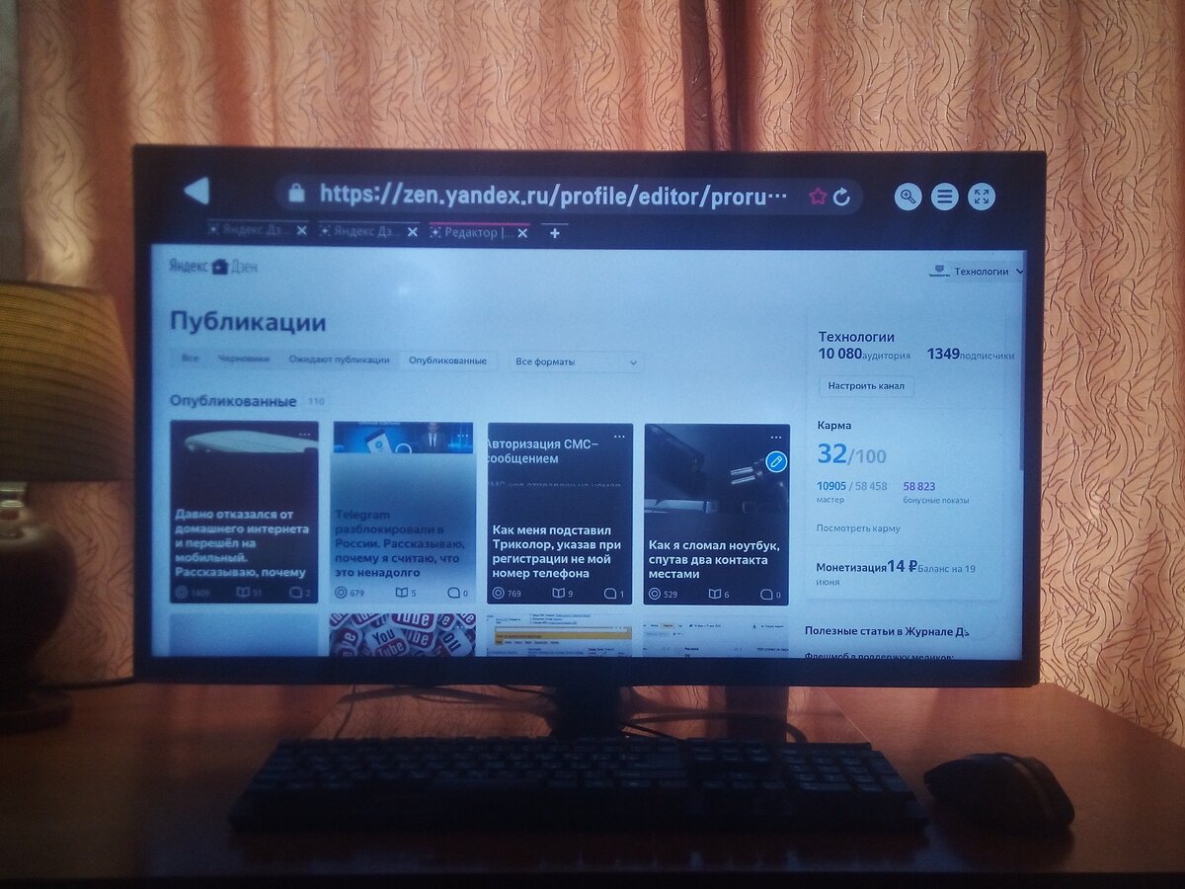Select the Ожидают публикации filter
Image resolution: width=1185 pixels, height=889 pixels.
(x=339, y=361)
